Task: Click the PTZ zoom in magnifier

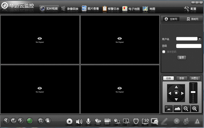Action: click(x=195, y=109)
